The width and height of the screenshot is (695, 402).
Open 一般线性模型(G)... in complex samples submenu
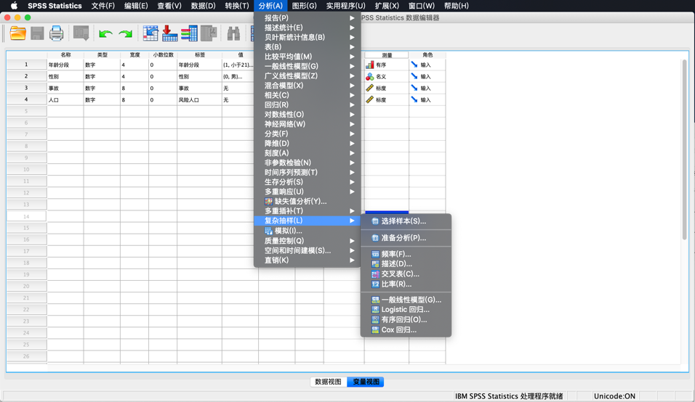click(x=406, y=300)
